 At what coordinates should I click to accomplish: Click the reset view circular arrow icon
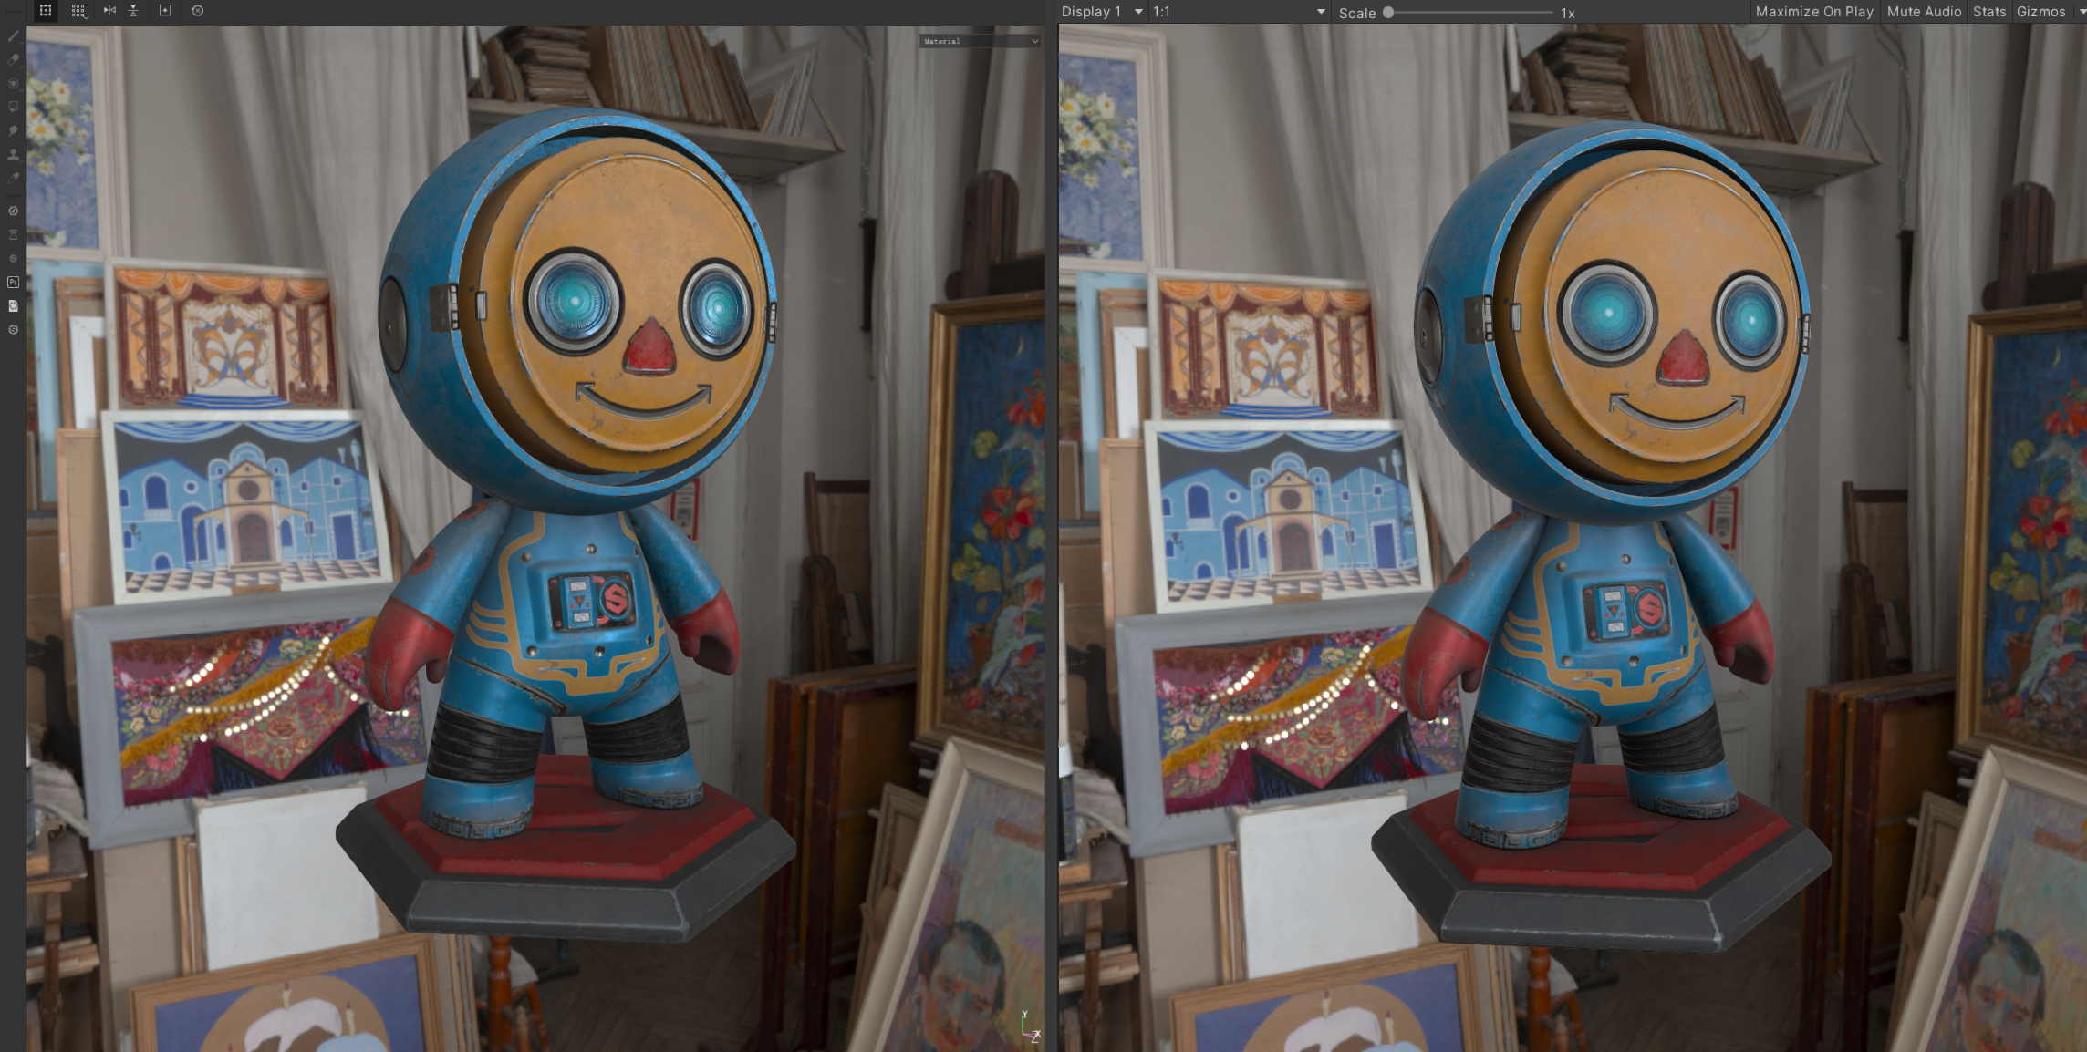197,11
